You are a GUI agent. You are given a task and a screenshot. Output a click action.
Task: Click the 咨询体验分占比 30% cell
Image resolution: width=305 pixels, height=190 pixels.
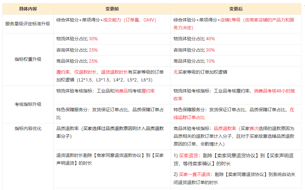point(194,50)
